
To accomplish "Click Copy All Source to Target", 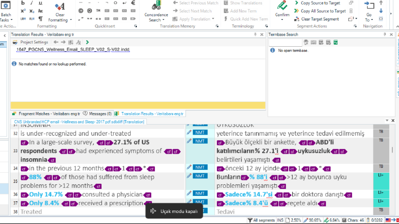I will [320, 11].
